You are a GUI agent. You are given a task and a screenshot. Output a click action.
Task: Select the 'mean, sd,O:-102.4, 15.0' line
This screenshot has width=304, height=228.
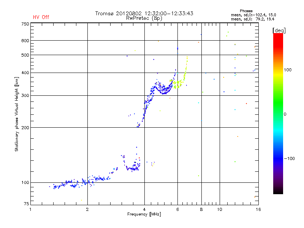tap(253, 15)
